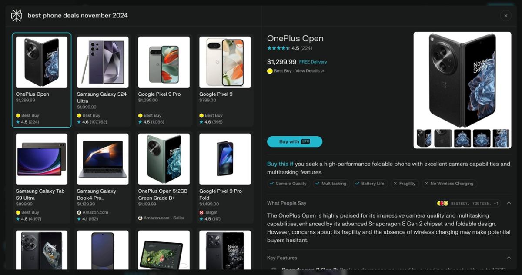The height and width of the screenshot is (275, 522).
Task: Click the Target icon on Pixel 9 Pro Fold card
Action: 201,212
